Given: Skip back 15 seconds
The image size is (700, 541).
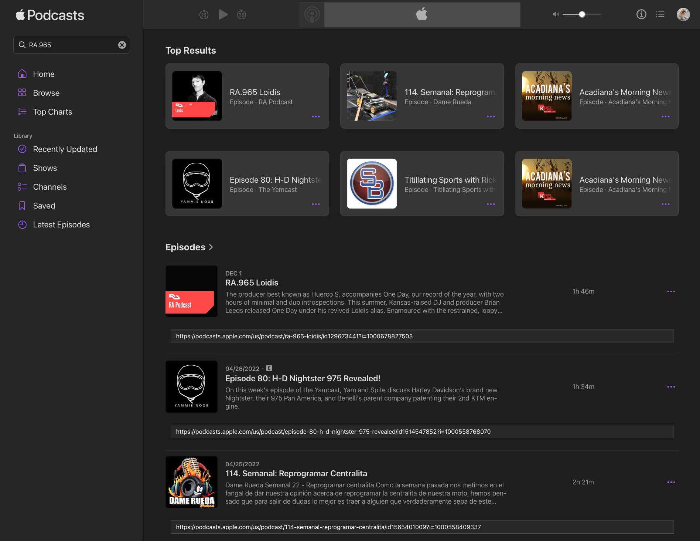Looking at the screenshot, I should point(204,15).
